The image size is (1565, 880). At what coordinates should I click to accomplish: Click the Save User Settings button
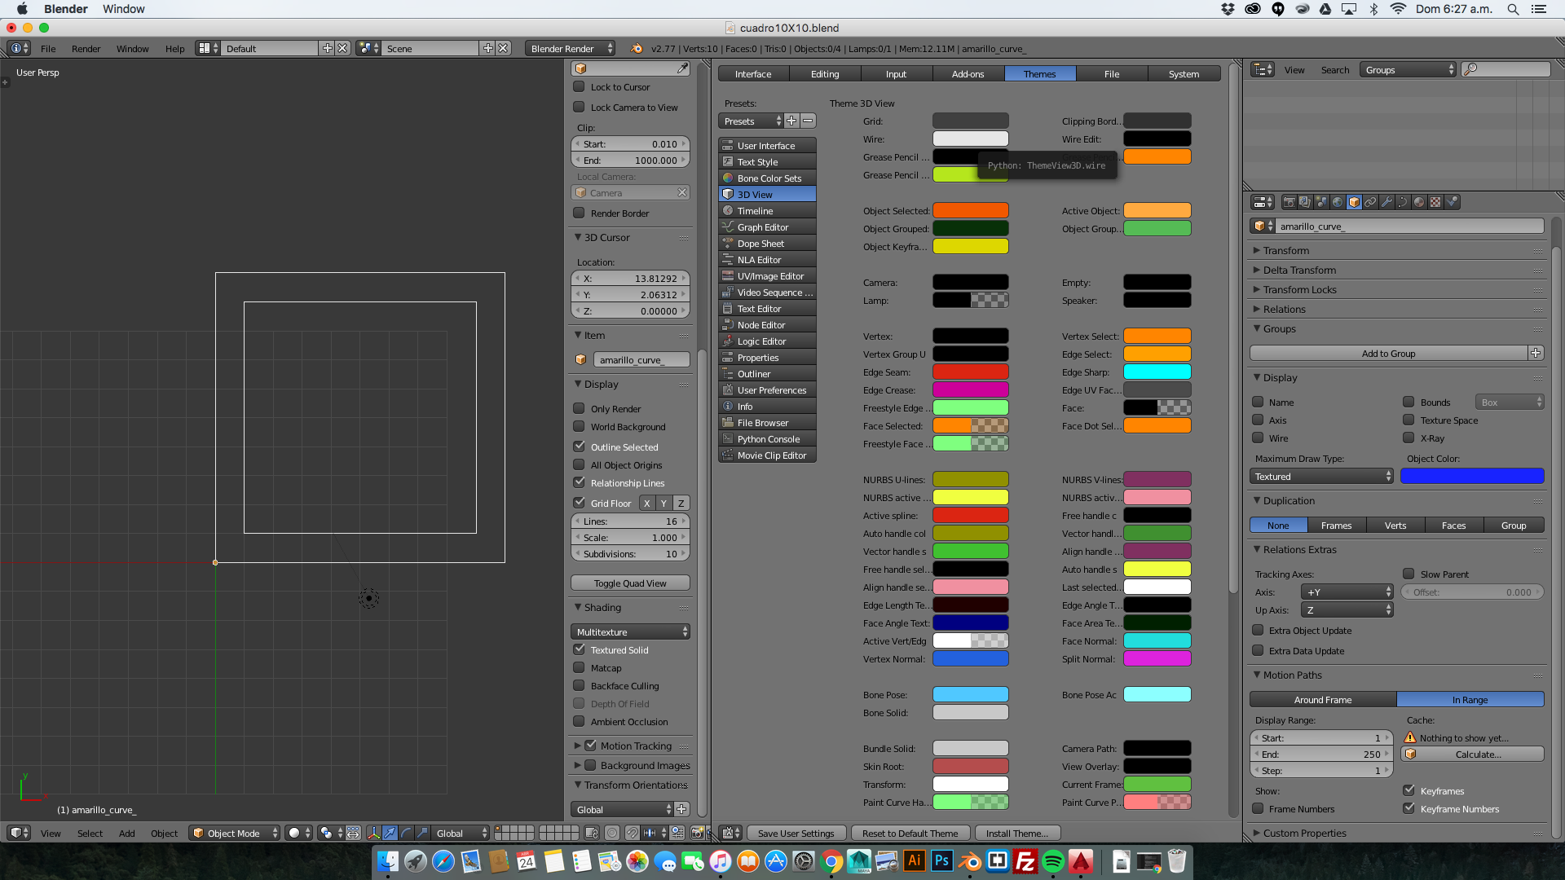[796, 833]
